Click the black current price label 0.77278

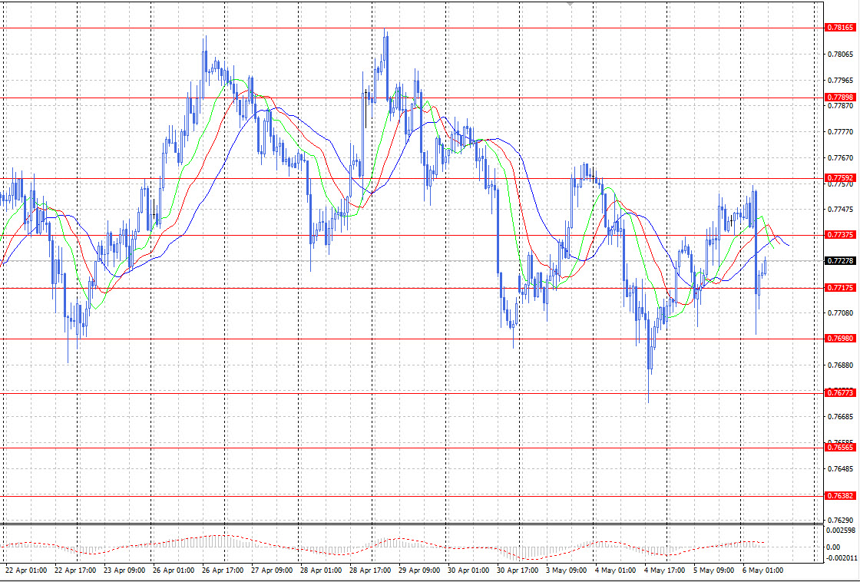840,260
